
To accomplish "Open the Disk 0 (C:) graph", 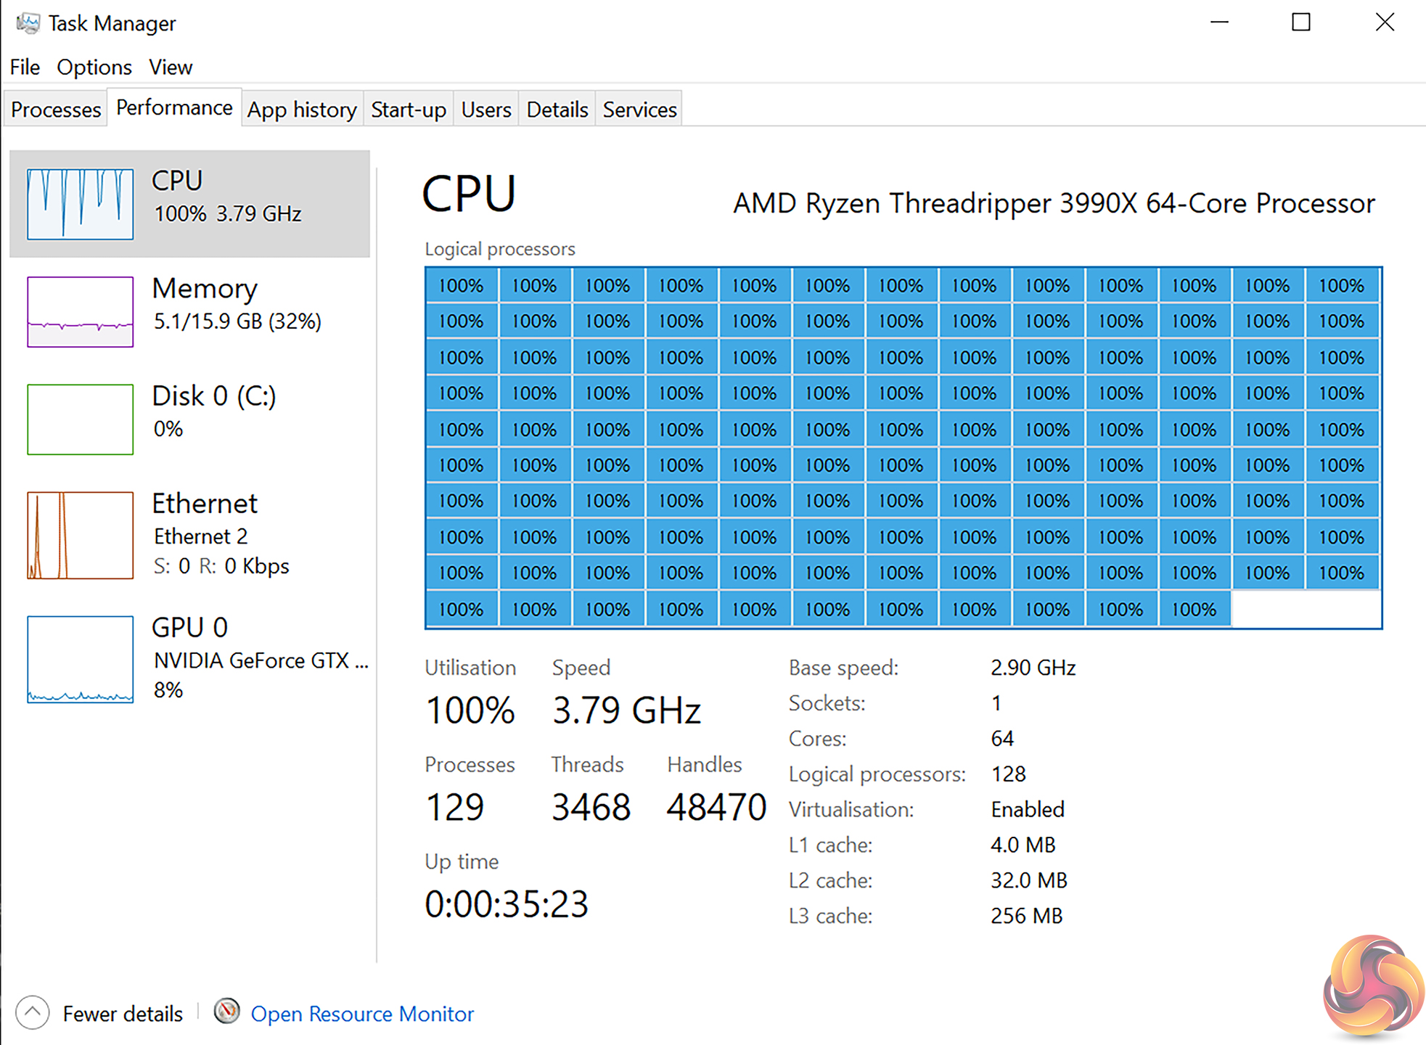I will click(80, 419).
